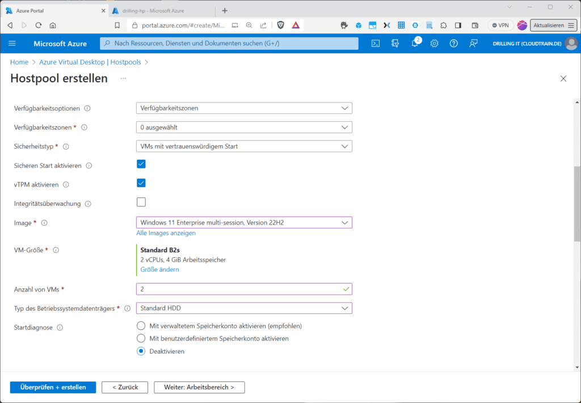Image resolution: width=581 pixels, height=403 pixels.
Task: Reload the page with the browser refresh icon
Action: point(39,25)
